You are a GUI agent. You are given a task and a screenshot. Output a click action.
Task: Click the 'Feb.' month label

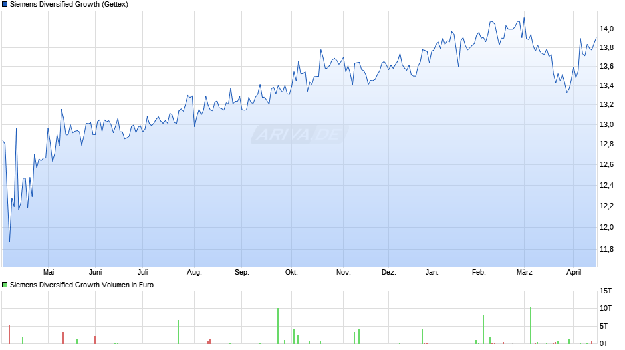click(x=479, y=273)
